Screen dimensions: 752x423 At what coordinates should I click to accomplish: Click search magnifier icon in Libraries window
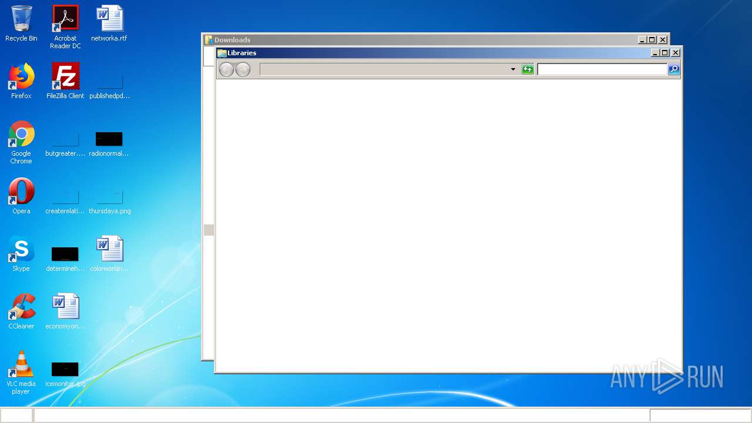coord(674,69)
